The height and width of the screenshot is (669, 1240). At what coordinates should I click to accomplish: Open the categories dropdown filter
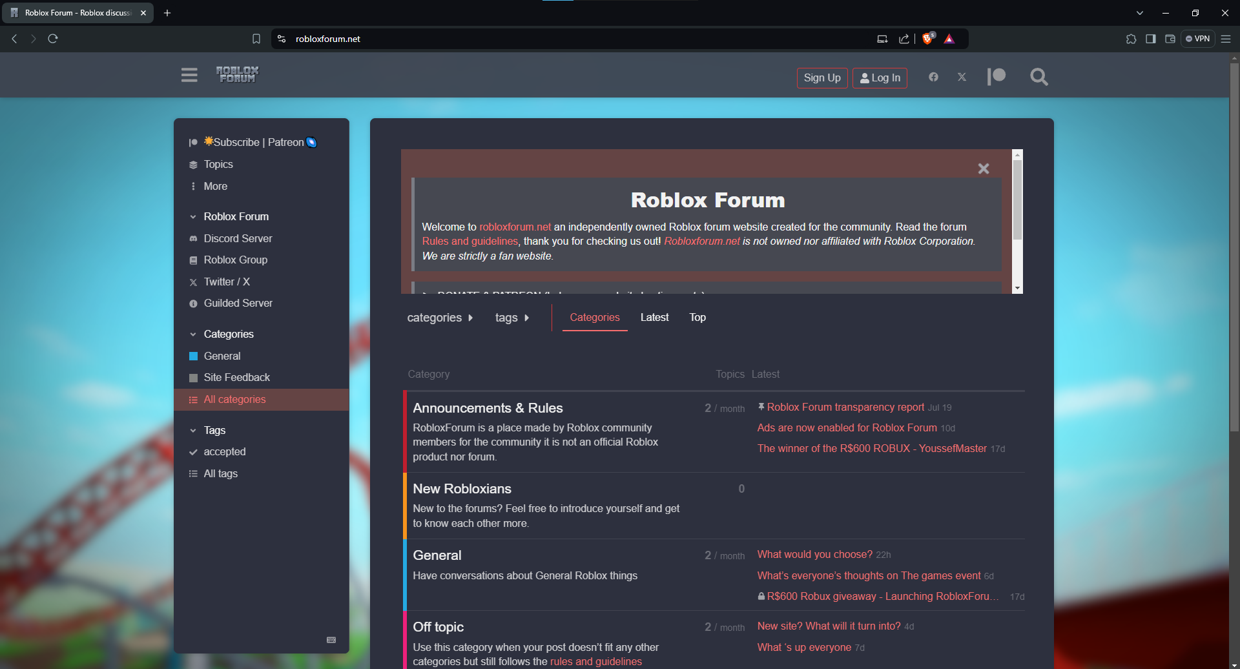point(440,318)
